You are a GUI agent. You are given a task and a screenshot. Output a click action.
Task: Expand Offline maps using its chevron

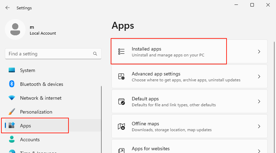pos(259,126)
